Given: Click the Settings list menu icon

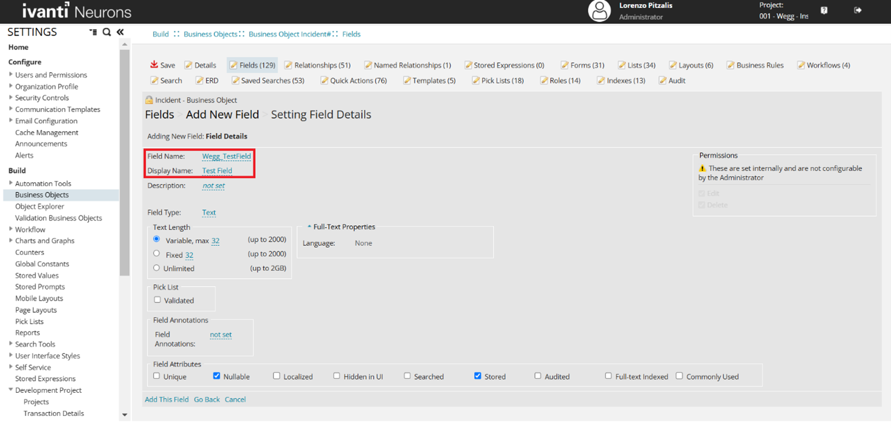Looking at the screenshot, I should 93,32.
